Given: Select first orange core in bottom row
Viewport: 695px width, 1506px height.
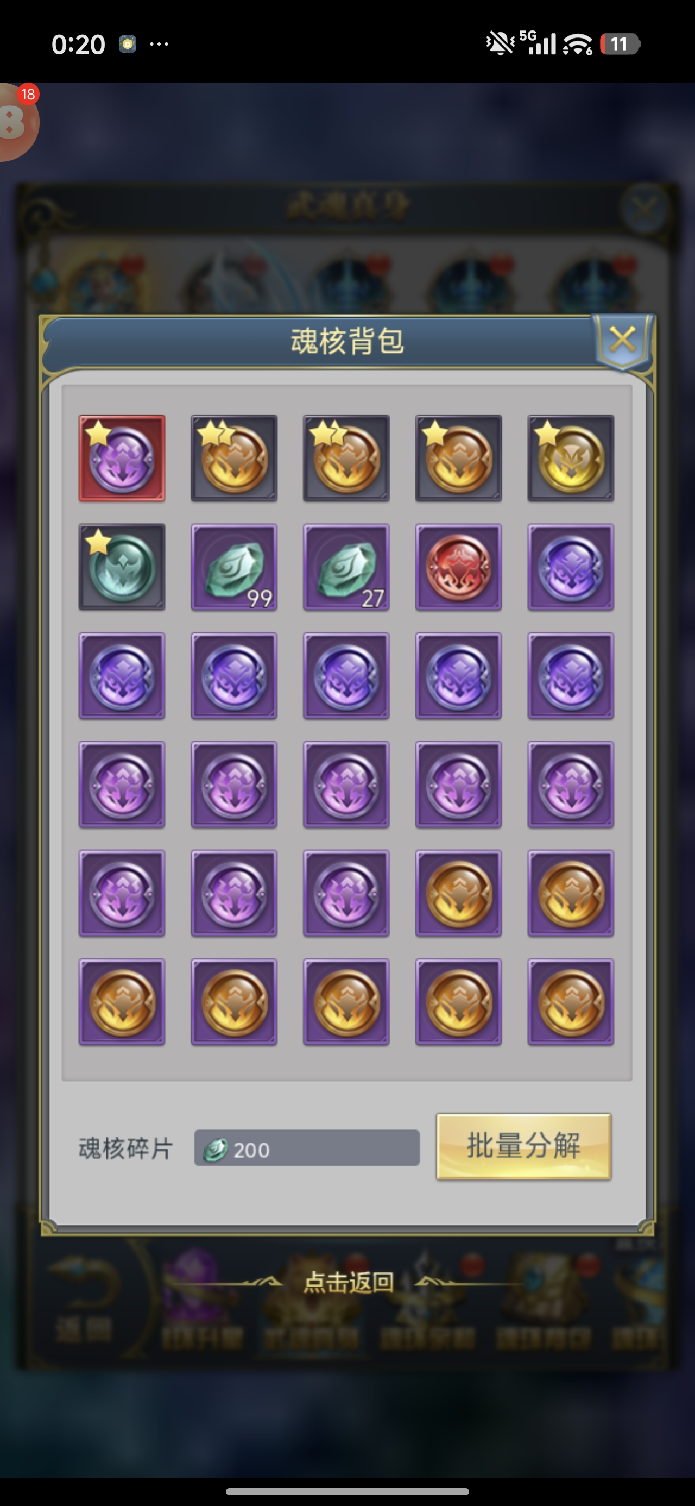Looking at the screenshot, I should click(x=122, y=1002).
